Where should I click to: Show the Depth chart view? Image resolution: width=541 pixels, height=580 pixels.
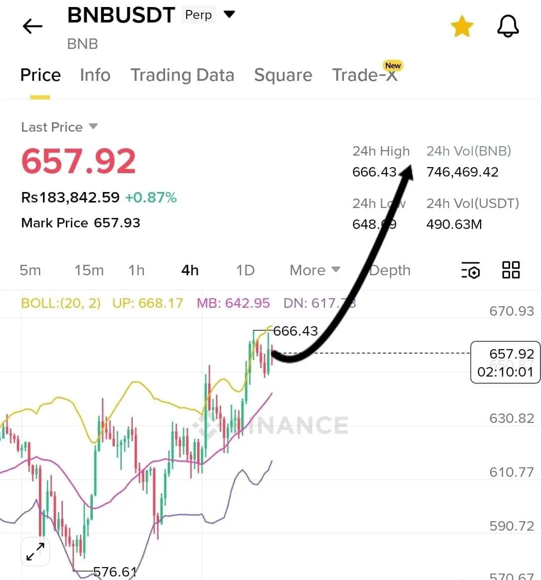[x=390, y=270]
